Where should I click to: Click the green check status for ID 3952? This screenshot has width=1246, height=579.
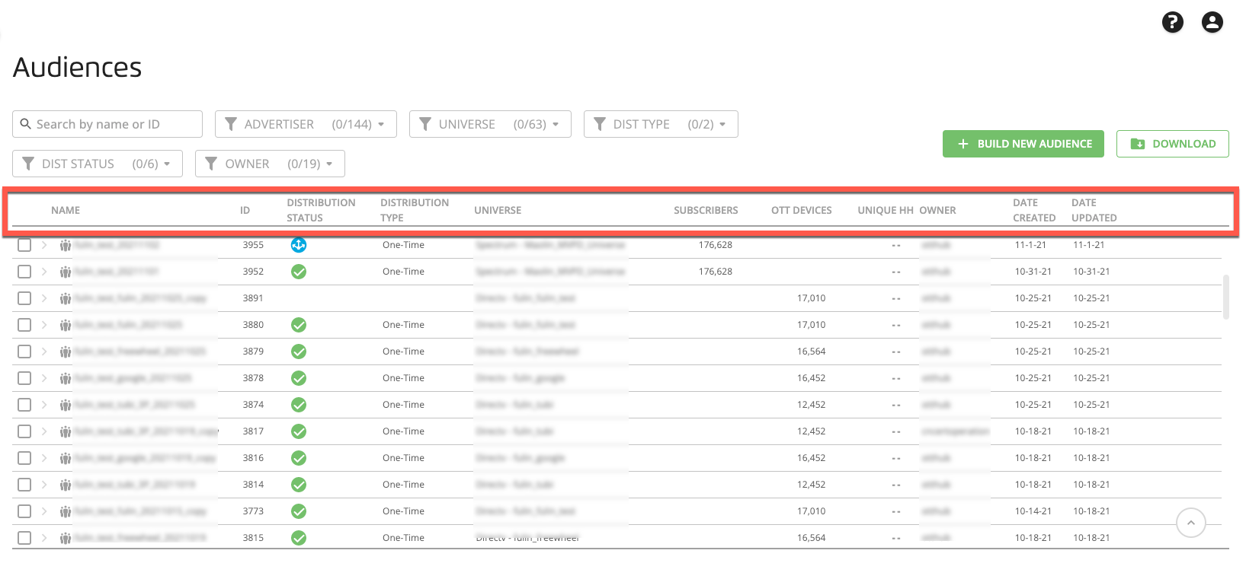[299, 272]
